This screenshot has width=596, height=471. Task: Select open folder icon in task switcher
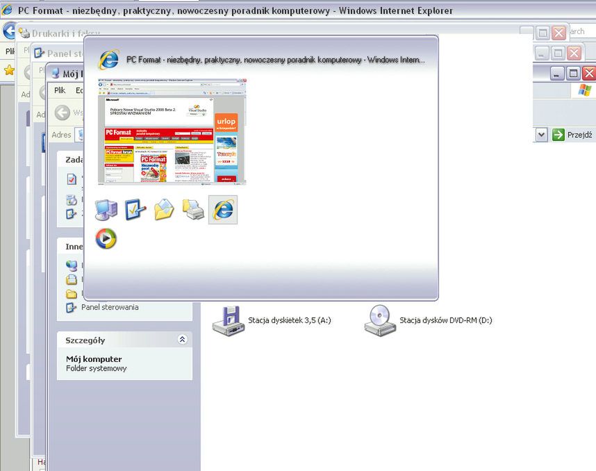[164, 210]
